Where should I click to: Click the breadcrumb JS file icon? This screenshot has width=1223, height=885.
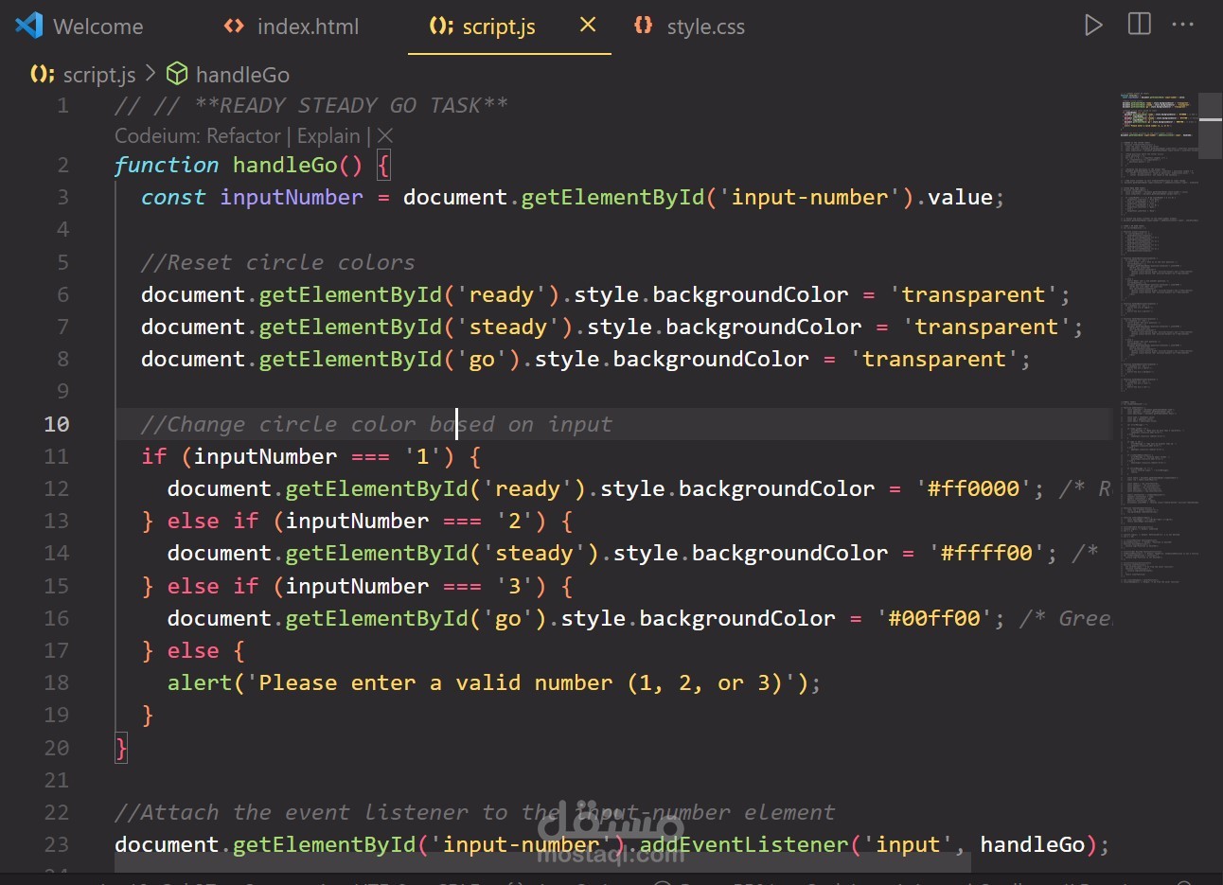(43, 74)
